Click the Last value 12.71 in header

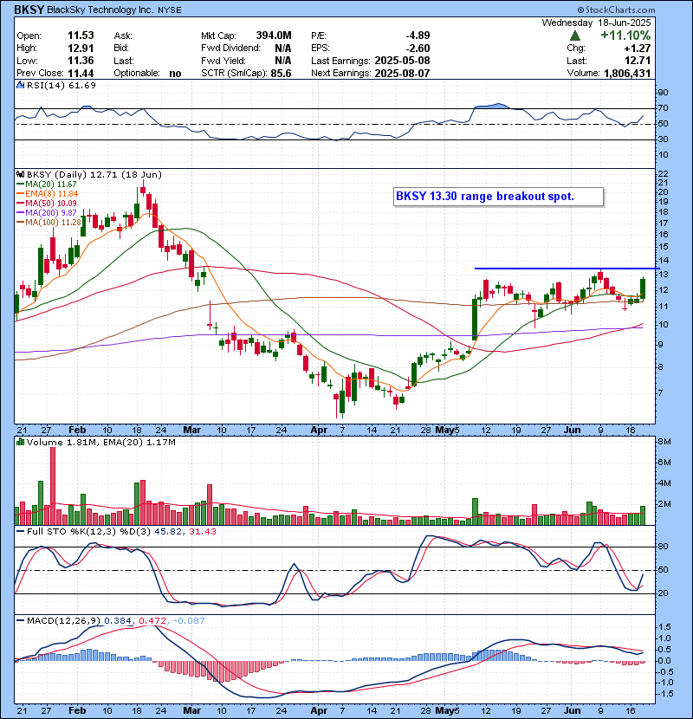point(638,61)
